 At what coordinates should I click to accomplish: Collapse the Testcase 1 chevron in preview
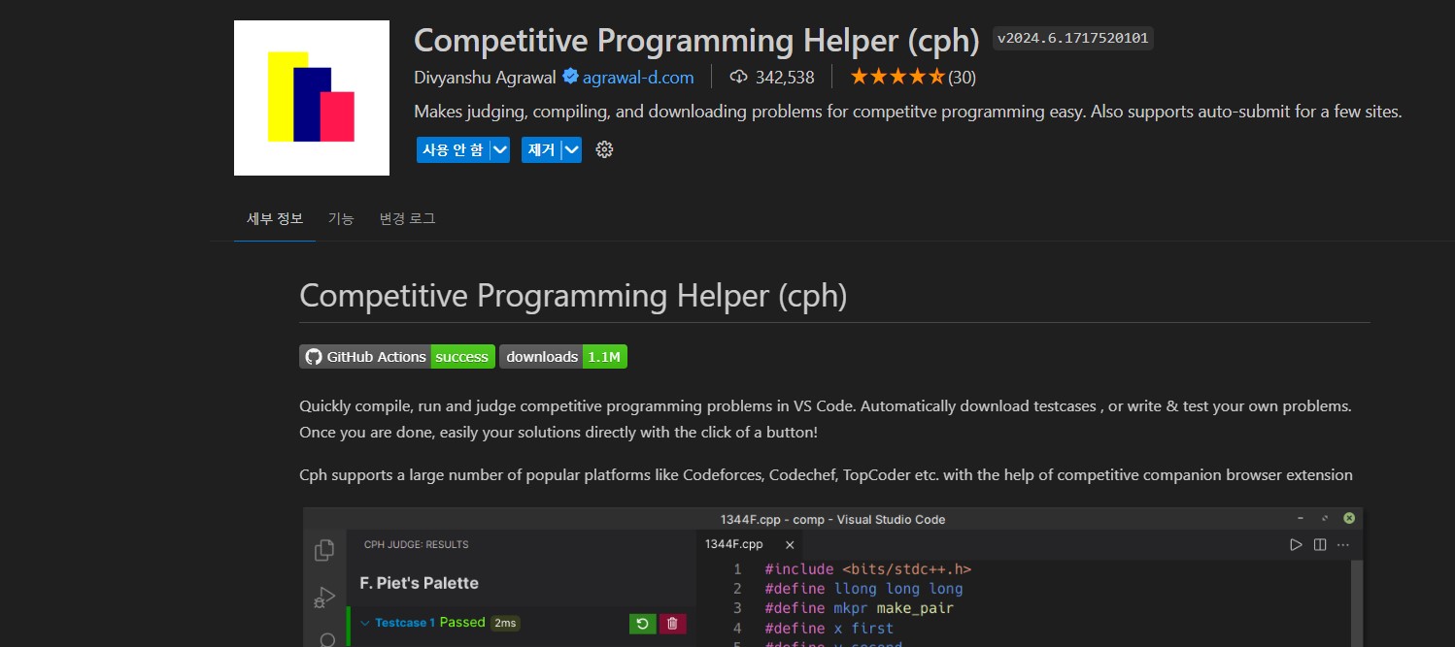point(365,623)
